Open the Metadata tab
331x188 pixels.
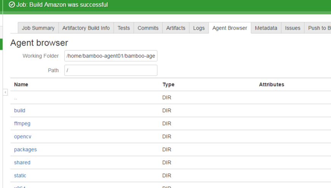pos(266,28)
